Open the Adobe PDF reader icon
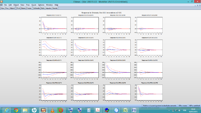 point(98,110)
